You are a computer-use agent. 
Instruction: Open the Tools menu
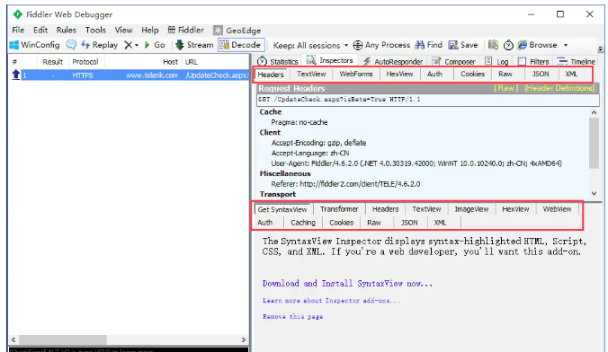click(95, 30)
